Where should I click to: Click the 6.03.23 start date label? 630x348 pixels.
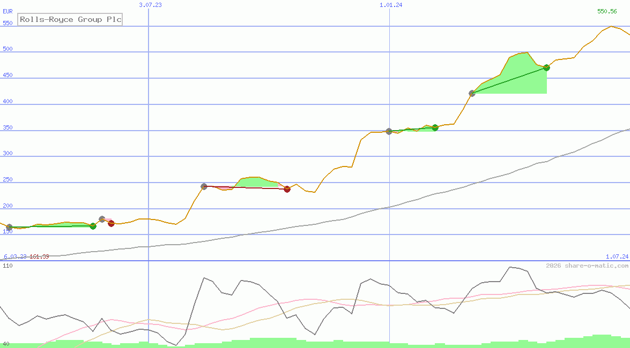[15, 256]
